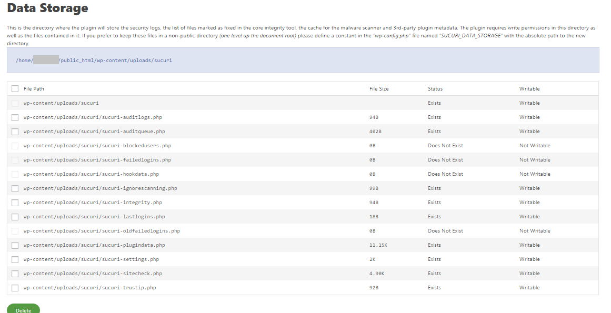The height and width of the screenshot is (313, 611).
Task: Click the Exists status for sucuri-settings.php
Action: [x=434, y=259]
